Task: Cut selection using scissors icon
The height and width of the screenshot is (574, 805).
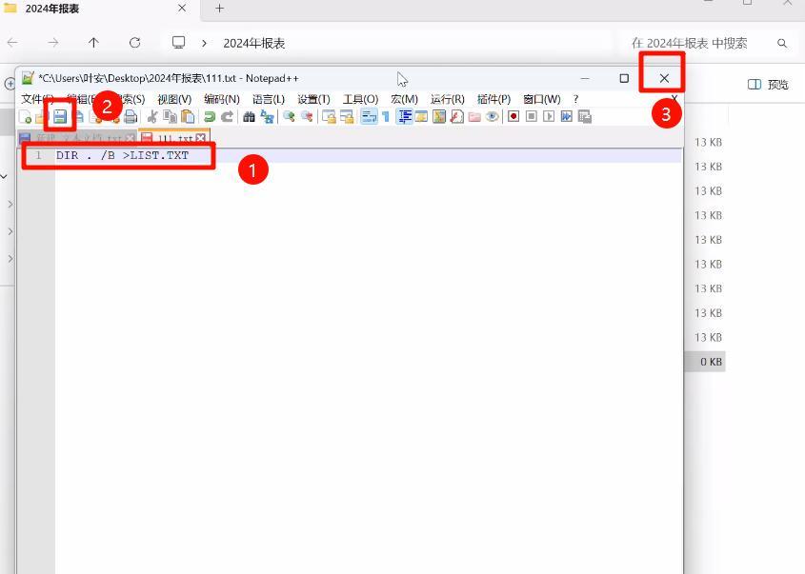Action: 152,117
